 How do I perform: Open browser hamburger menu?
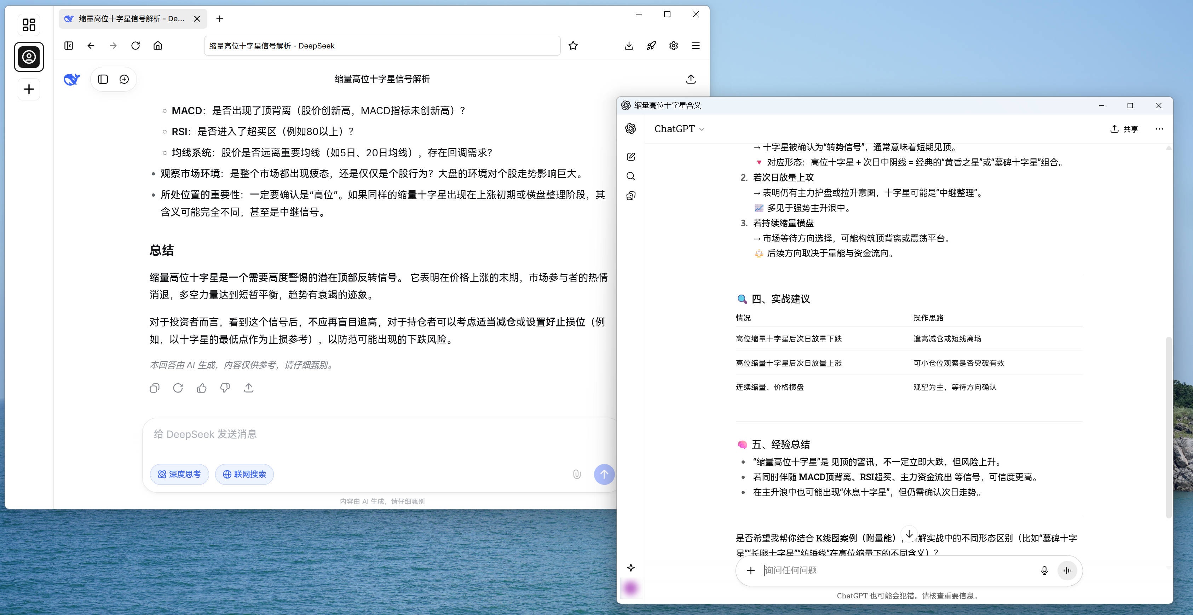pos(696,46)
